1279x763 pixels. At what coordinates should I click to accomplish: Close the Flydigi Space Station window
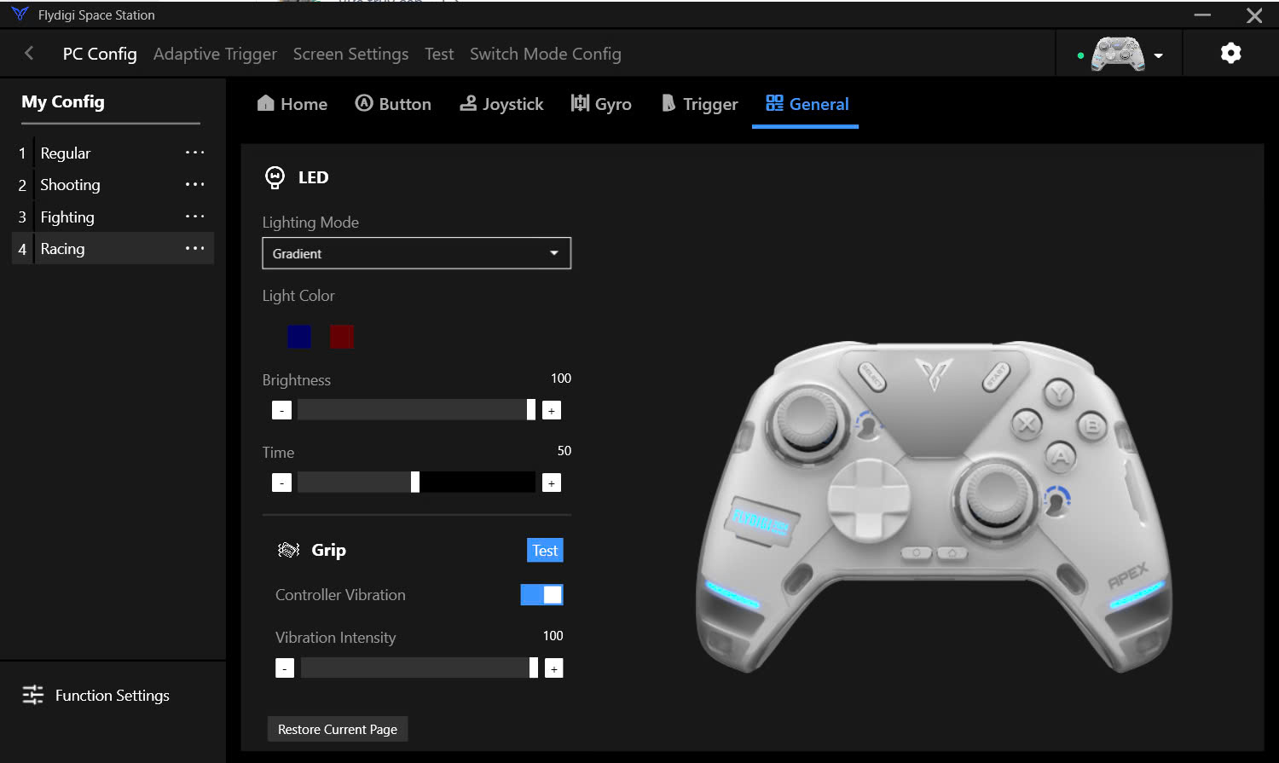[x=1254, y=15]
